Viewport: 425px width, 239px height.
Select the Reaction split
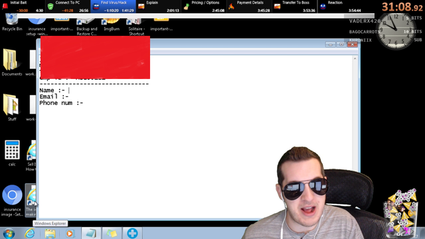click(340, 7)
